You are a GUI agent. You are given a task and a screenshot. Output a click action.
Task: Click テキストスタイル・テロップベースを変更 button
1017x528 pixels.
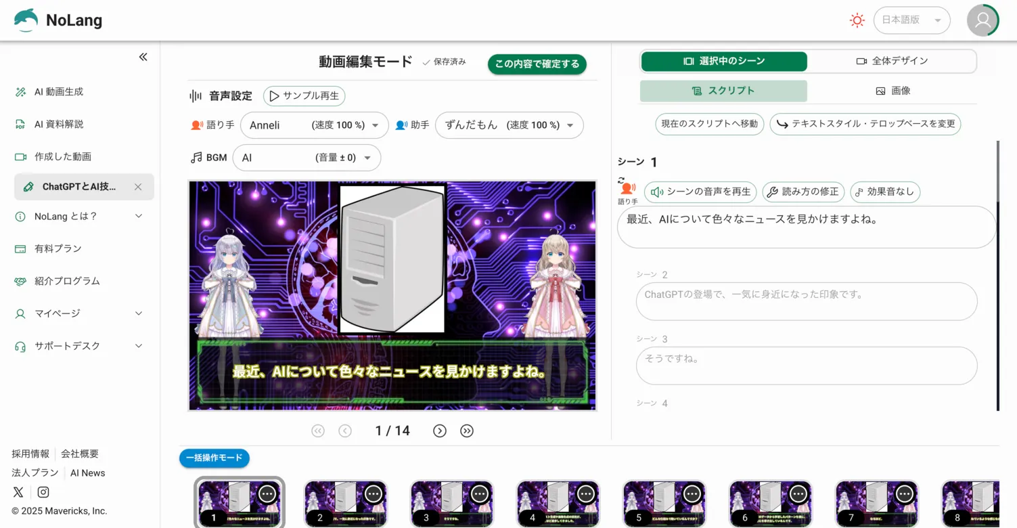[x=865, y=124]
